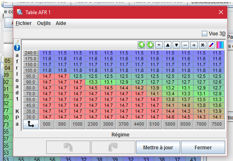Click the asterisk multiply toolbar button
This screenshot has width=233, height=161.
[x=203, y=45]
